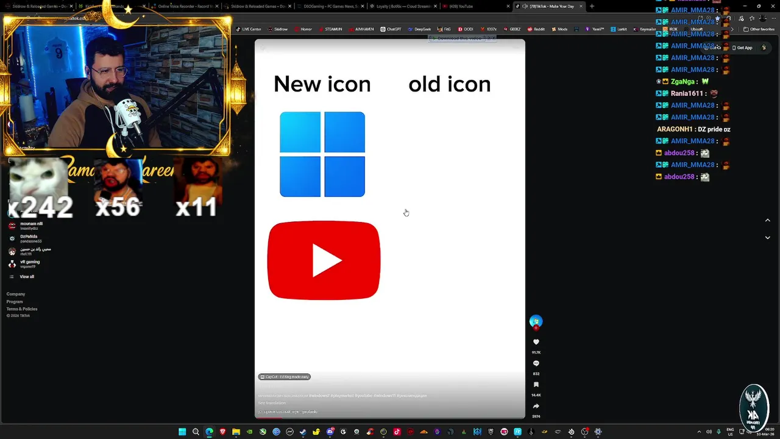Open Epic Games Launcher from the taskbar
The height and width of the screenshot is (439, 780).
[x=491, y=432]
